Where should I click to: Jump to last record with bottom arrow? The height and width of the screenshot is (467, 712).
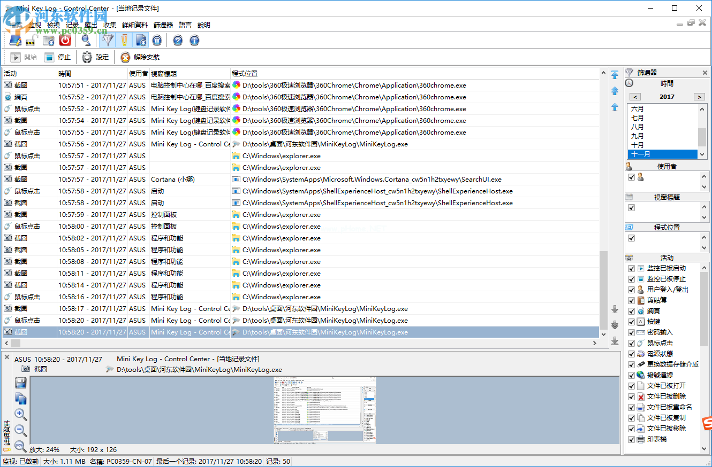(615, 341)
